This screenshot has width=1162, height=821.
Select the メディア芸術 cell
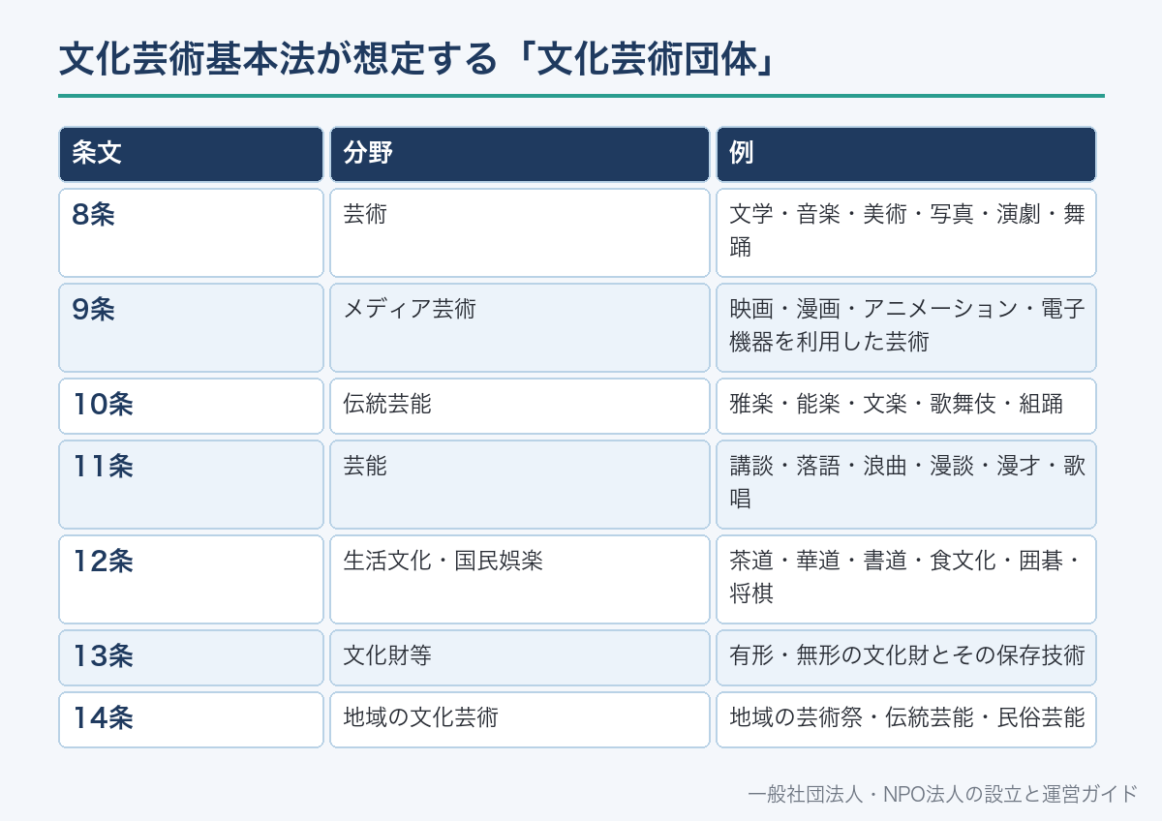point(520,327)
